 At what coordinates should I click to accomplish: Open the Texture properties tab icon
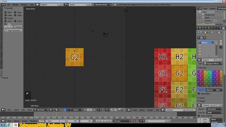pyautogui.click(x=224, y=28)
